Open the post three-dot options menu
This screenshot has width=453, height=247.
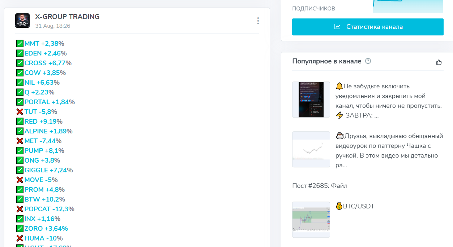258,21
